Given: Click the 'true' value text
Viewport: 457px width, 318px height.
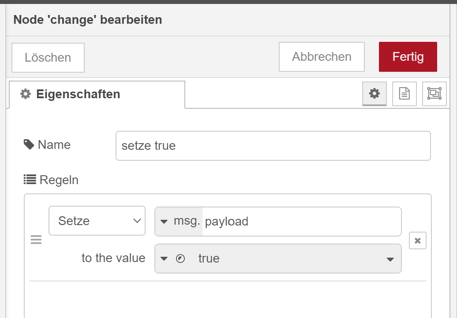Looking at the screenshot, I should pos(209,259).
